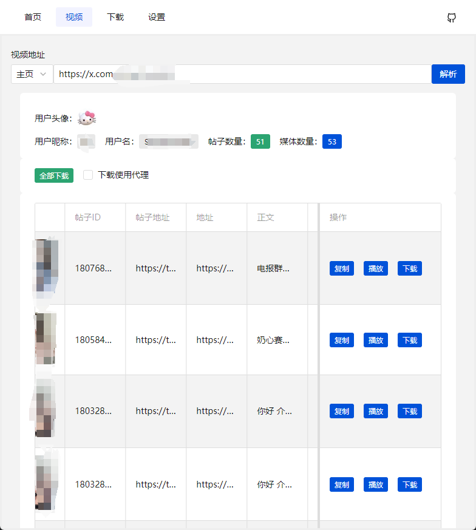Open the 下载 tab
The width and height of the screenshot is (476, 530).
coord(115,17)
